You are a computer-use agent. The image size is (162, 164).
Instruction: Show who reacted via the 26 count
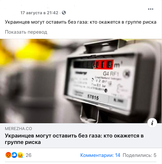(x=29, y=155)
